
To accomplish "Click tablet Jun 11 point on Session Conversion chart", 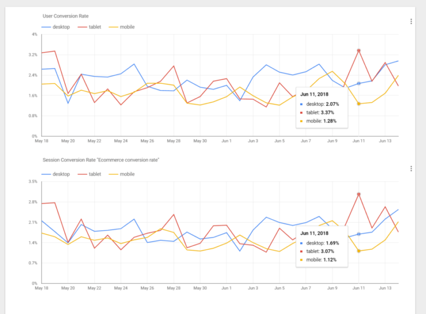I will tap(358, 194).
